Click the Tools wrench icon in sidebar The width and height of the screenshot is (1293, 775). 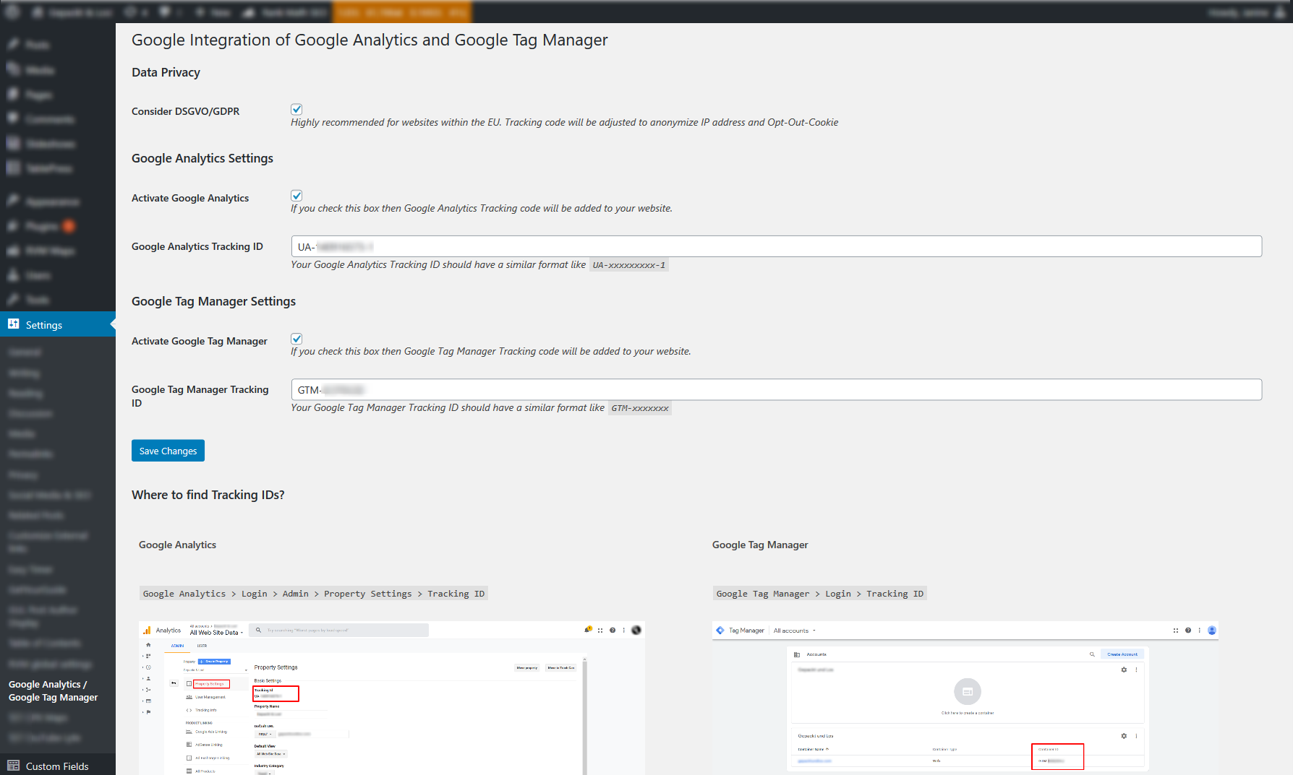click(x=14, y=300)
